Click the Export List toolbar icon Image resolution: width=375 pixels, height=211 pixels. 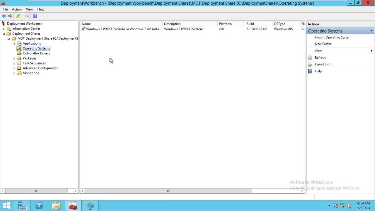(27, 16)
